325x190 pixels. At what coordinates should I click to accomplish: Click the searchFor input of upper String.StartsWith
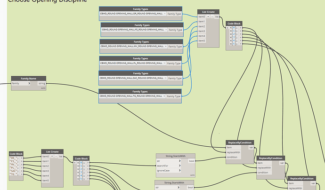(x=169, y=166)
